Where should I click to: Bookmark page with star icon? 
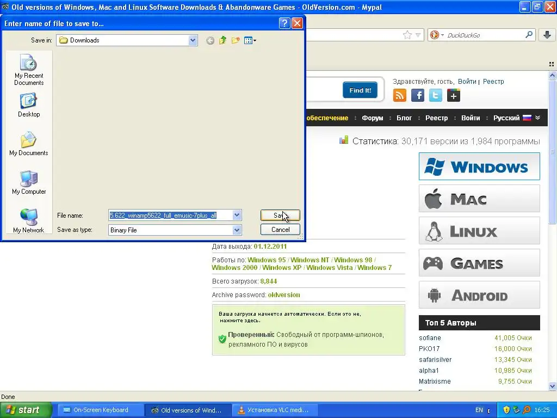[407, 35]
